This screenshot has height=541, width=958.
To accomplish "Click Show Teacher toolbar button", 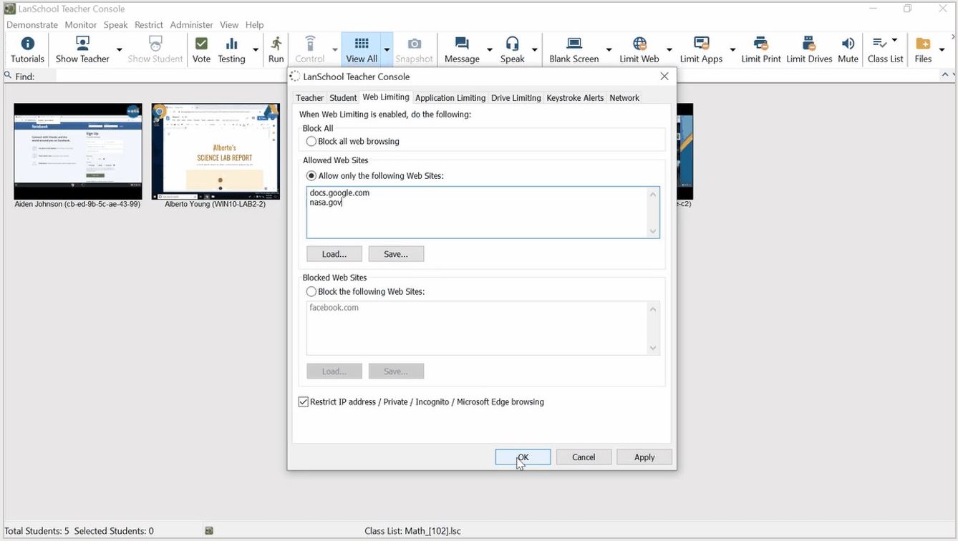I will pos(82,50).
